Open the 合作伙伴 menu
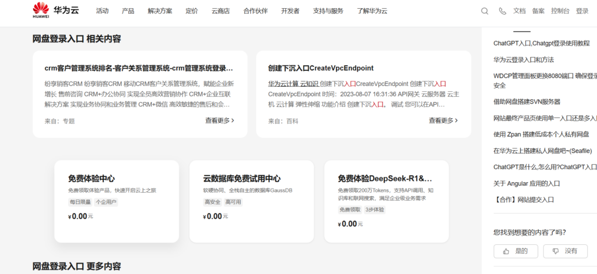Screen dimensions: 597x274 (255, 11)
